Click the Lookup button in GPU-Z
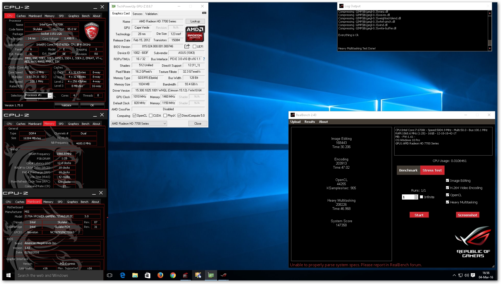 click(x=195, y=21)
